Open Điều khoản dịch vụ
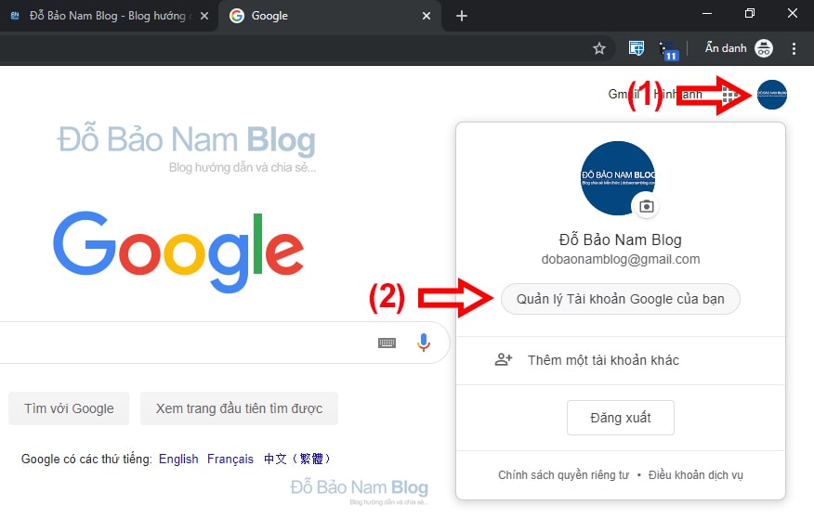Viewport: 814px width, 518px height. 696,475
